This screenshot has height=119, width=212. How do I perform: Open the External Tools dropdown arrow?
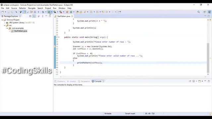(64, 12)
